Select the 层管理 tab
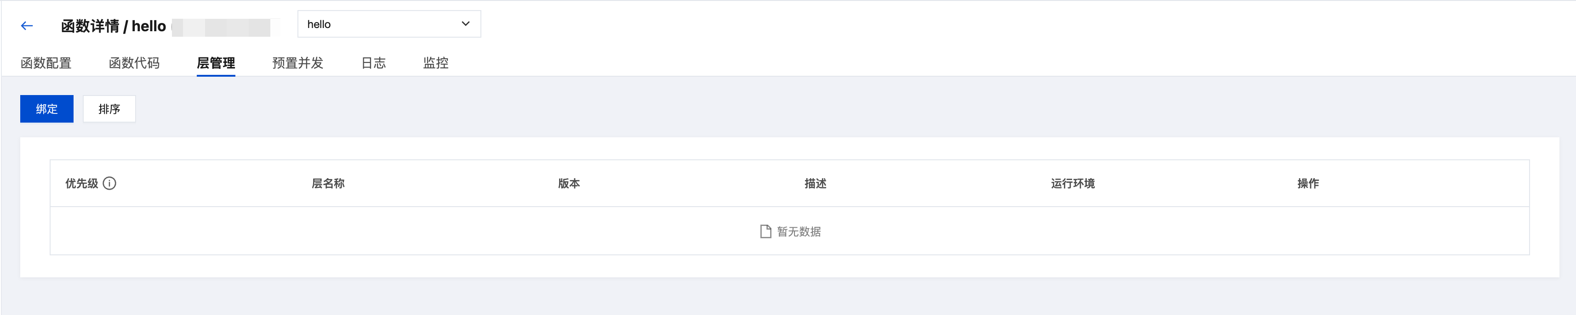 click(215, 63)
